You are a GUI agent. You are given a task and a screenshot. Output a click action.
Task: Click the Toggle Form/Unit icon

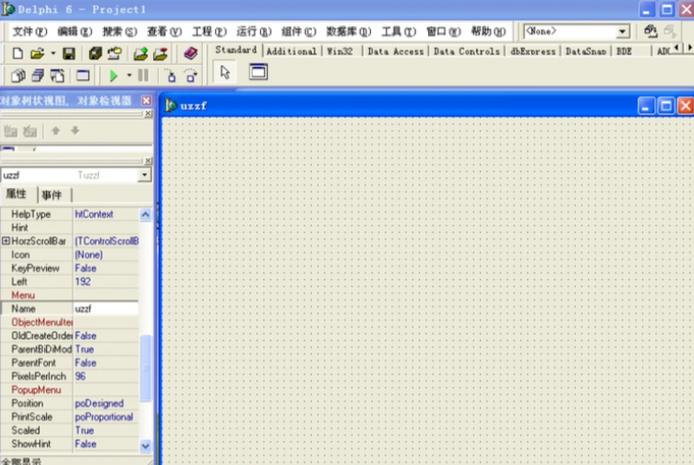(58, 75)
